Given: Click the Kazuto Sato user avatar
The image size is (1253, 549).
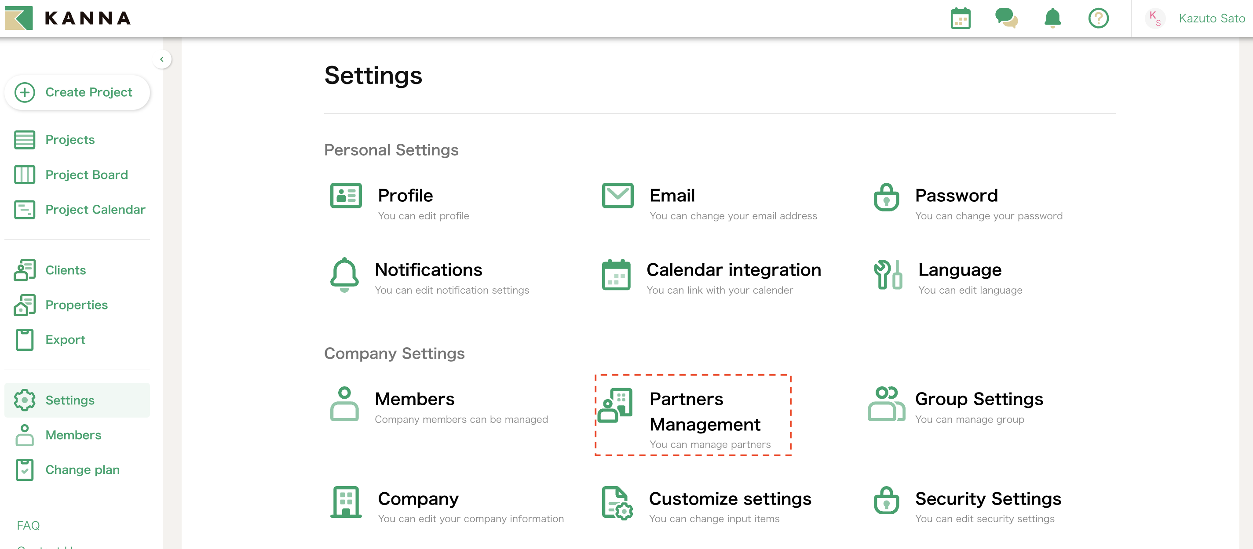Looking at the screenshot, I should click(x=1155, y=18).
